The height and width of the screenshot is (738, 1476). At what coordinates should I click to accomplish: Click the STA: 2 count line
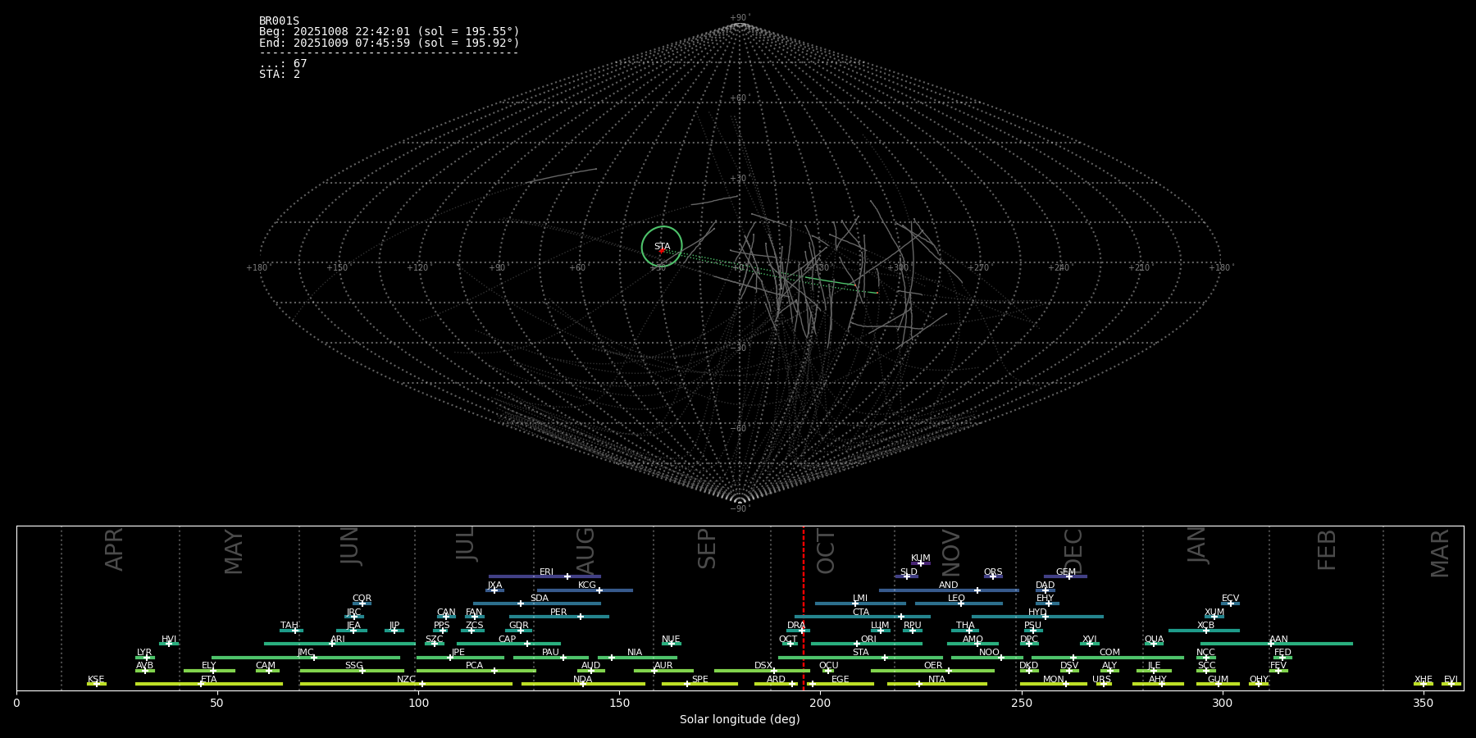280,75
